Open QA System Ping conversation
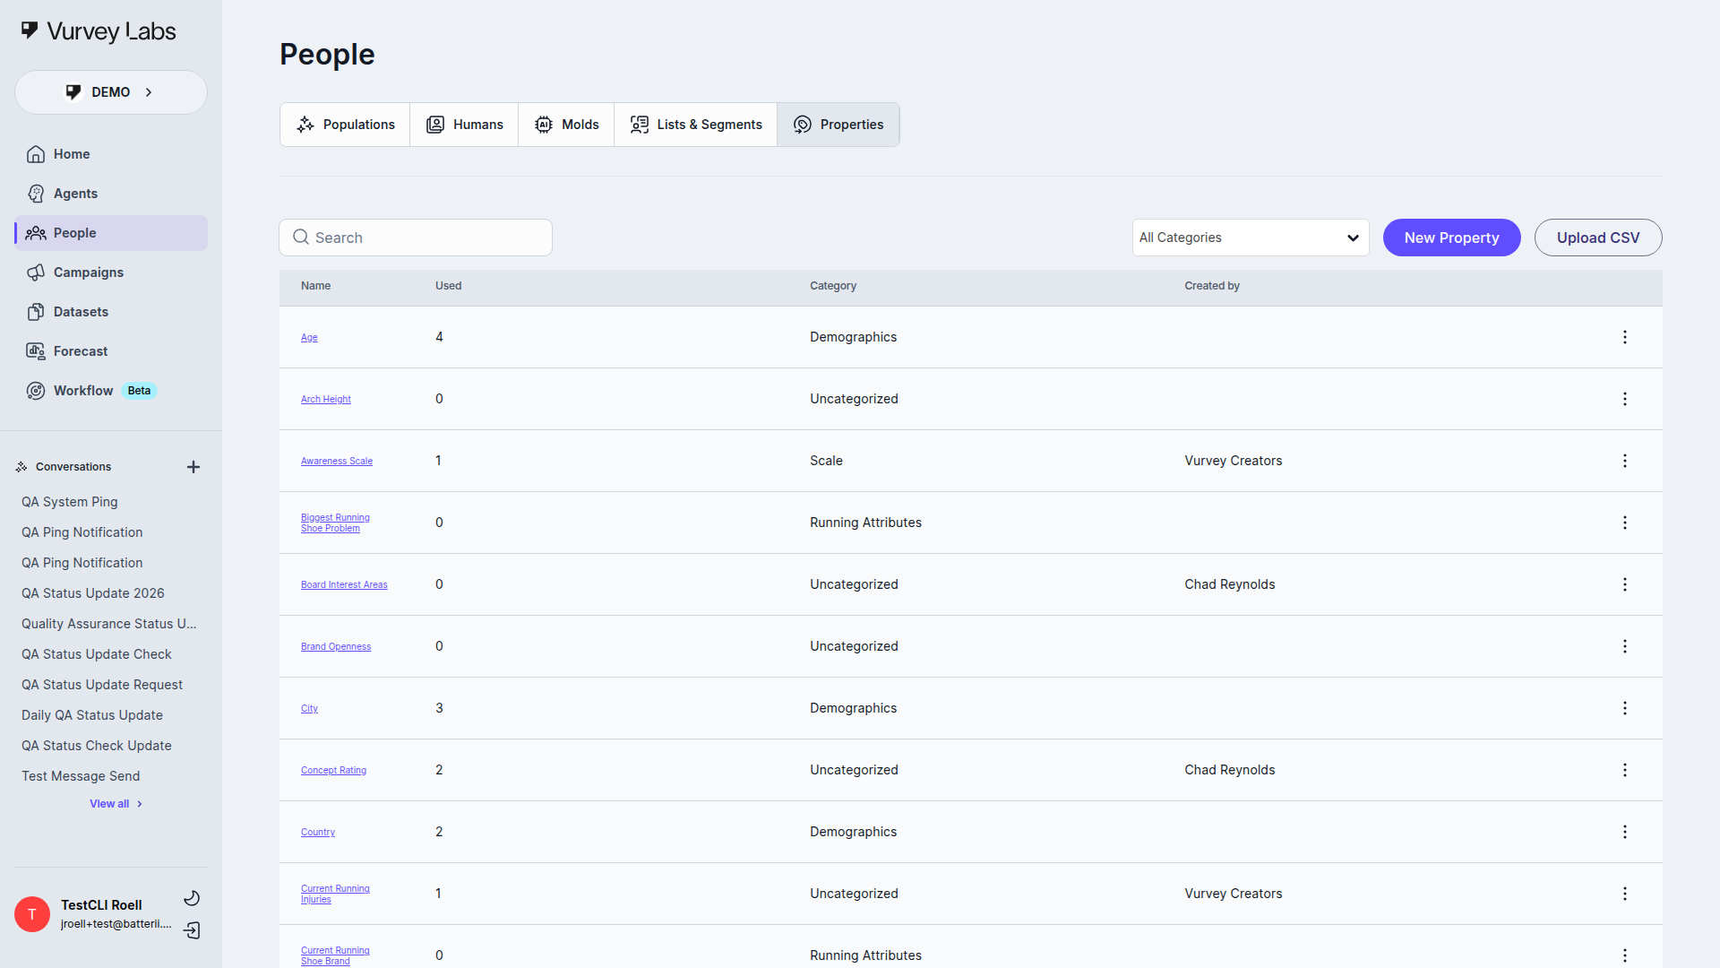This screenshot has width=1720, height=968. (70, 502)
